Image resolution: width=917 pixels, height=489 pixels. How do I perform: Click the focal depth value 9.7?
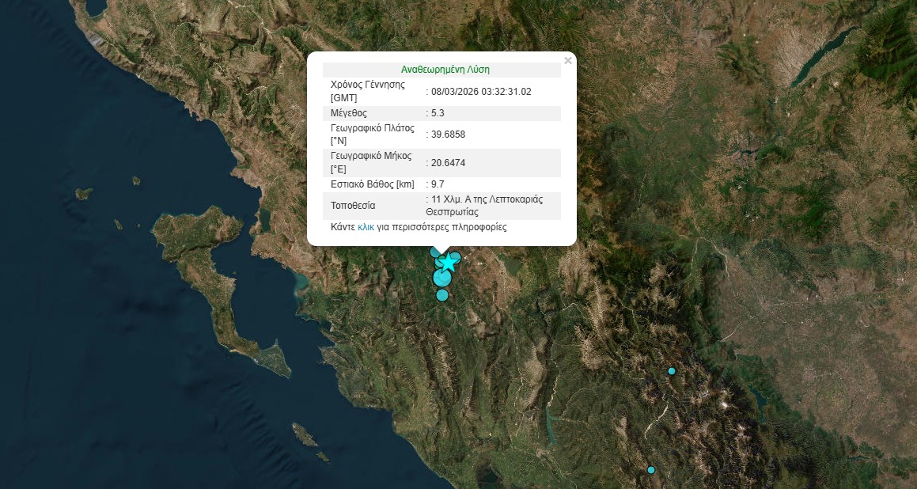(438, 184)
